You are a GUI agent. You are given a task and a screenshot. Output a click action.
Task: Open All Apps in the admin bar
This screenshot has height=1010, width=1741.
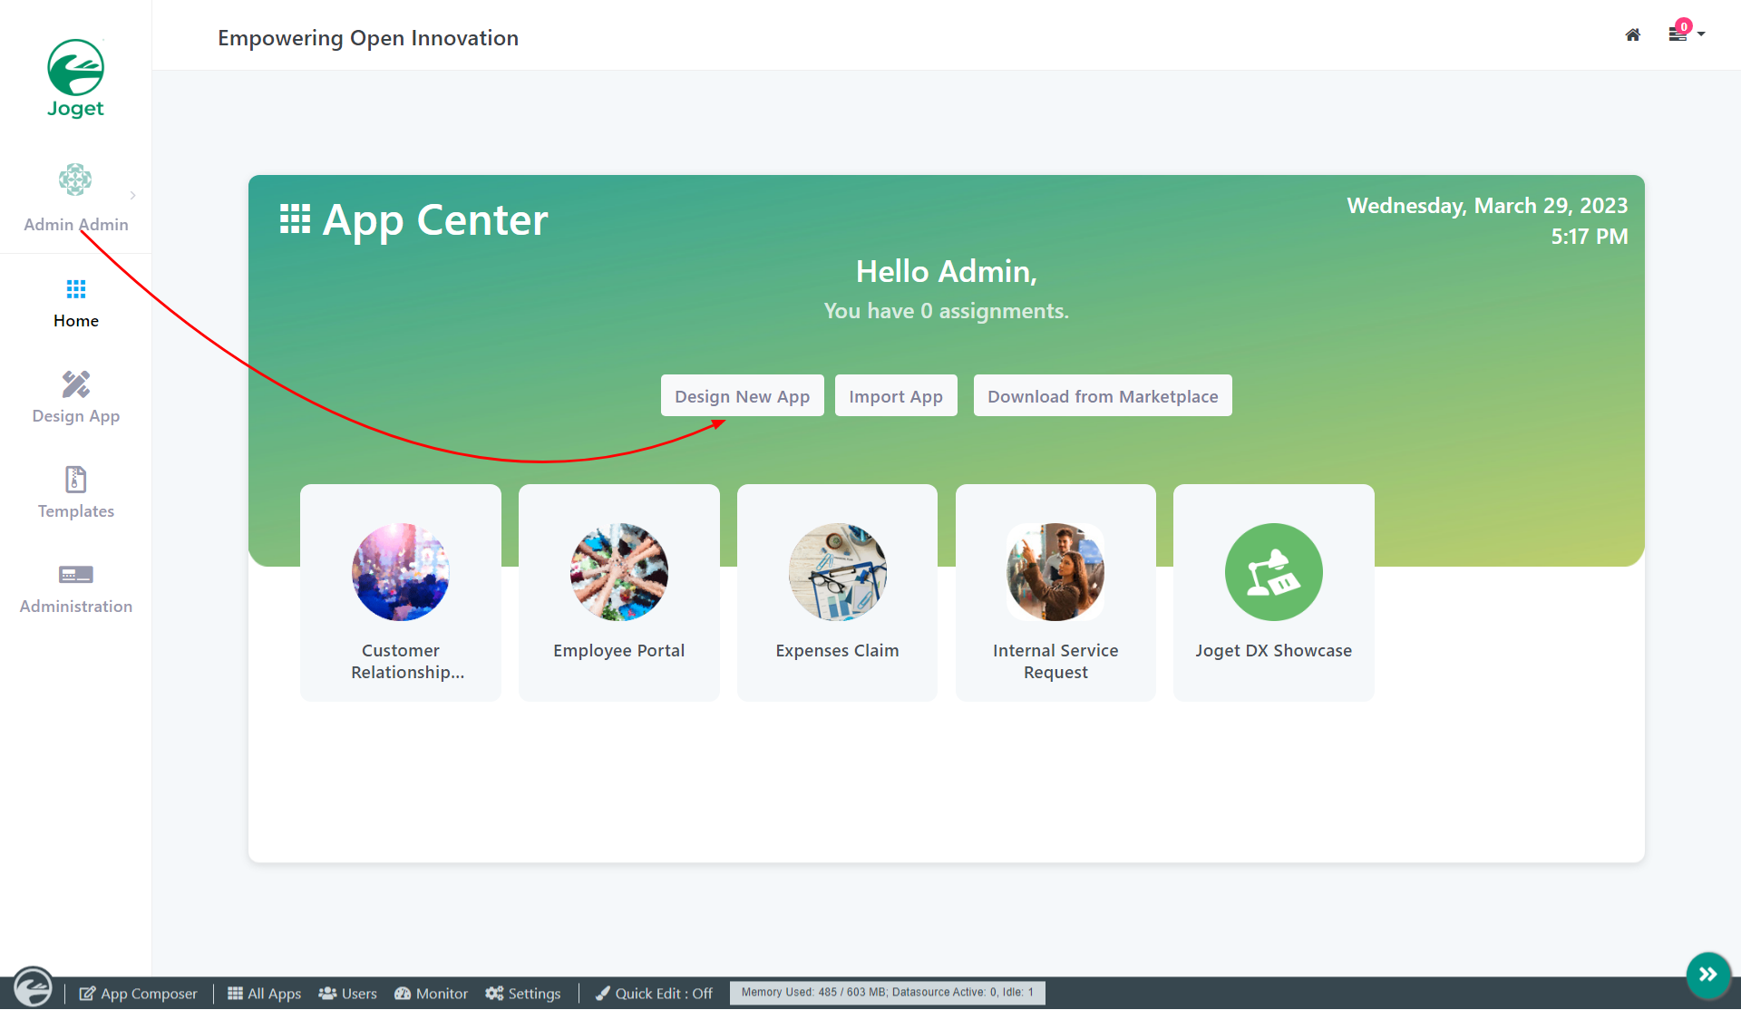point(264,994)
